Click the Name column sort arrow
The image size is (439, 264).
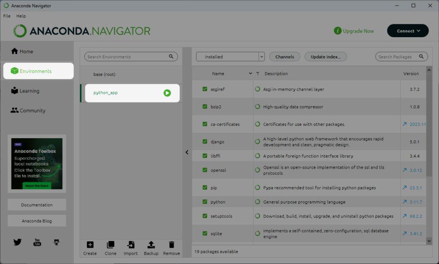tap(250, 74)
